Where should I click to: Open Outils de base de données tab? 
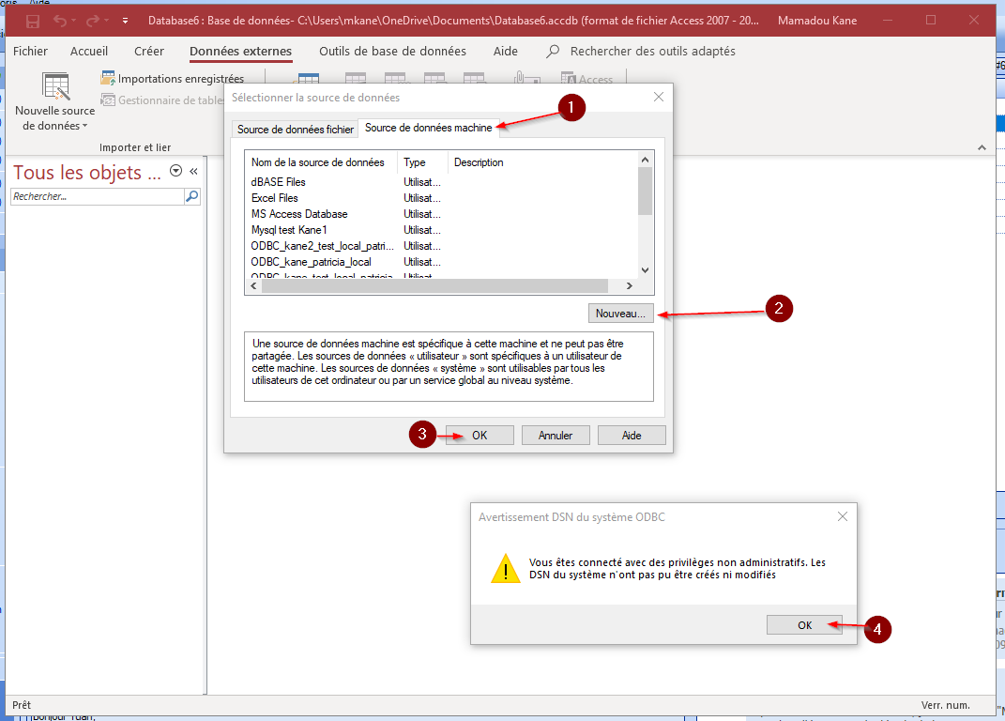pos(392,52)
